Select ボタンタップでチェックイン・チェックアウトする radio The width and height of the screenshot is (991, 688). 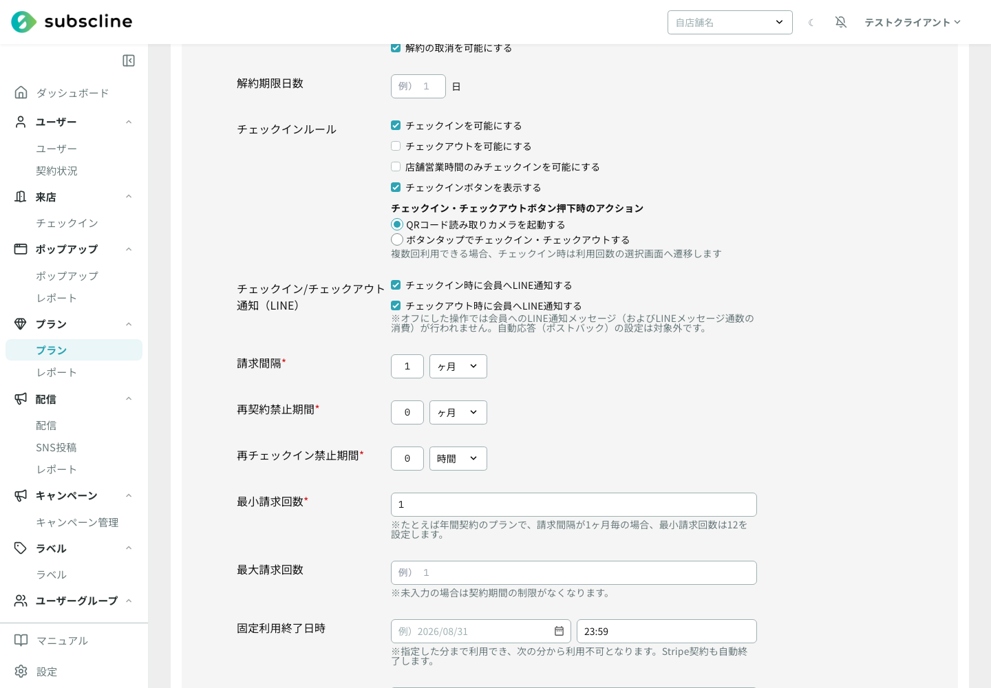pyautogui.click(x=397, y=239)
